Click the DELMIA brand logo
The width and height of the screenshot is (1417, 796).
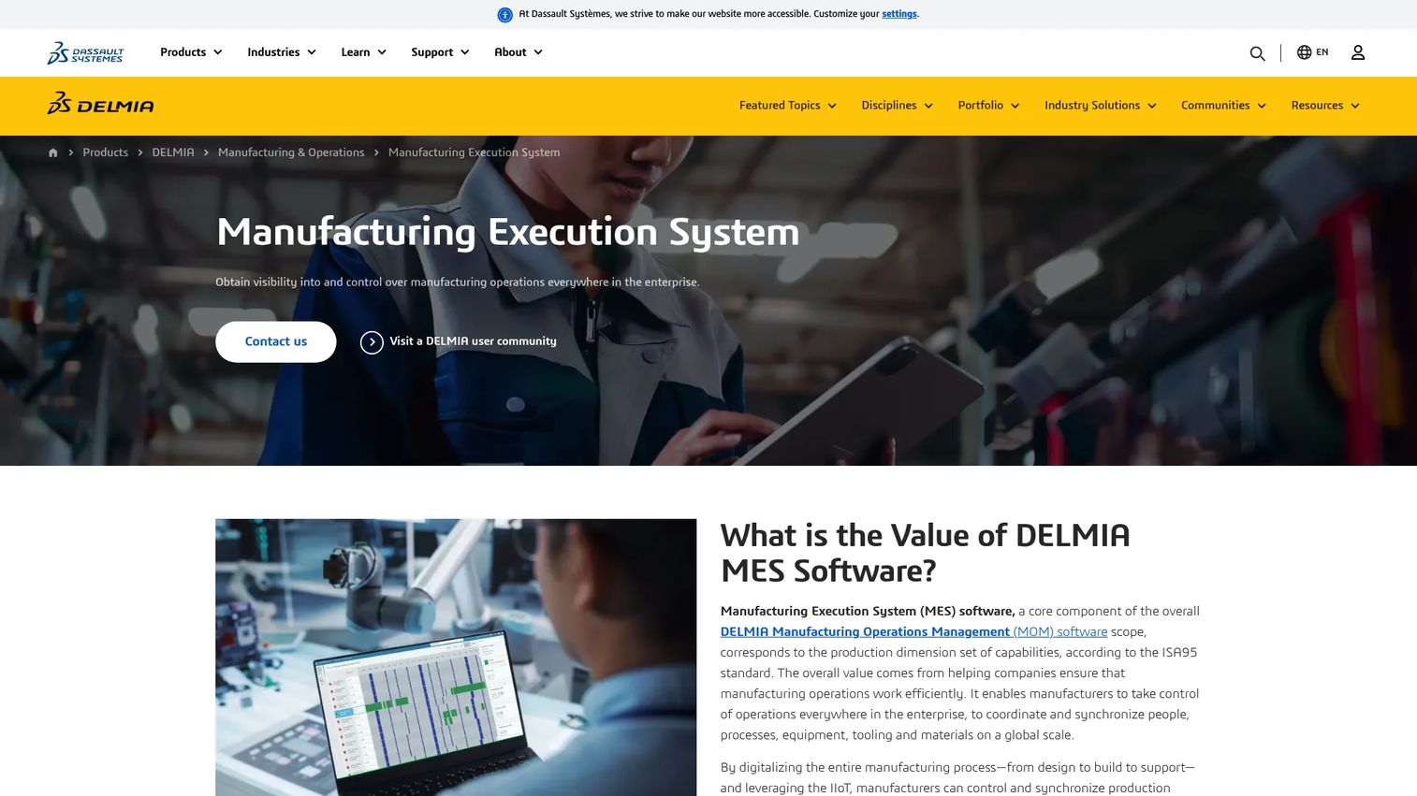pyautogui.click(x=100, y=104)
